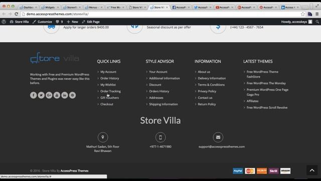This screenshot has width=321, height=181.
Task: Open the New content menu
Action: [x=72, y=22]
